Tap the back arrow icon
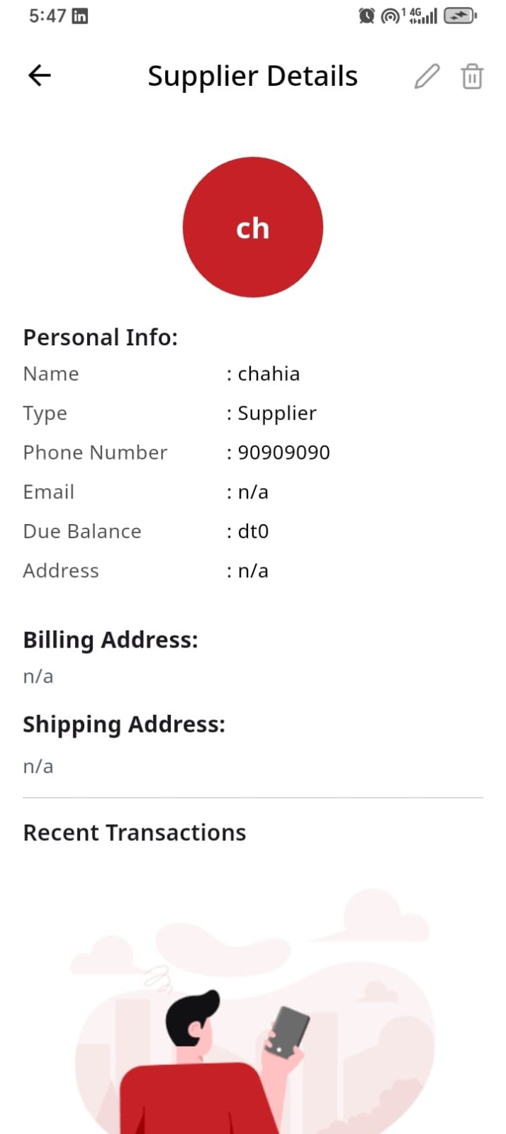Screen dimensions: 506x1134 40,75
